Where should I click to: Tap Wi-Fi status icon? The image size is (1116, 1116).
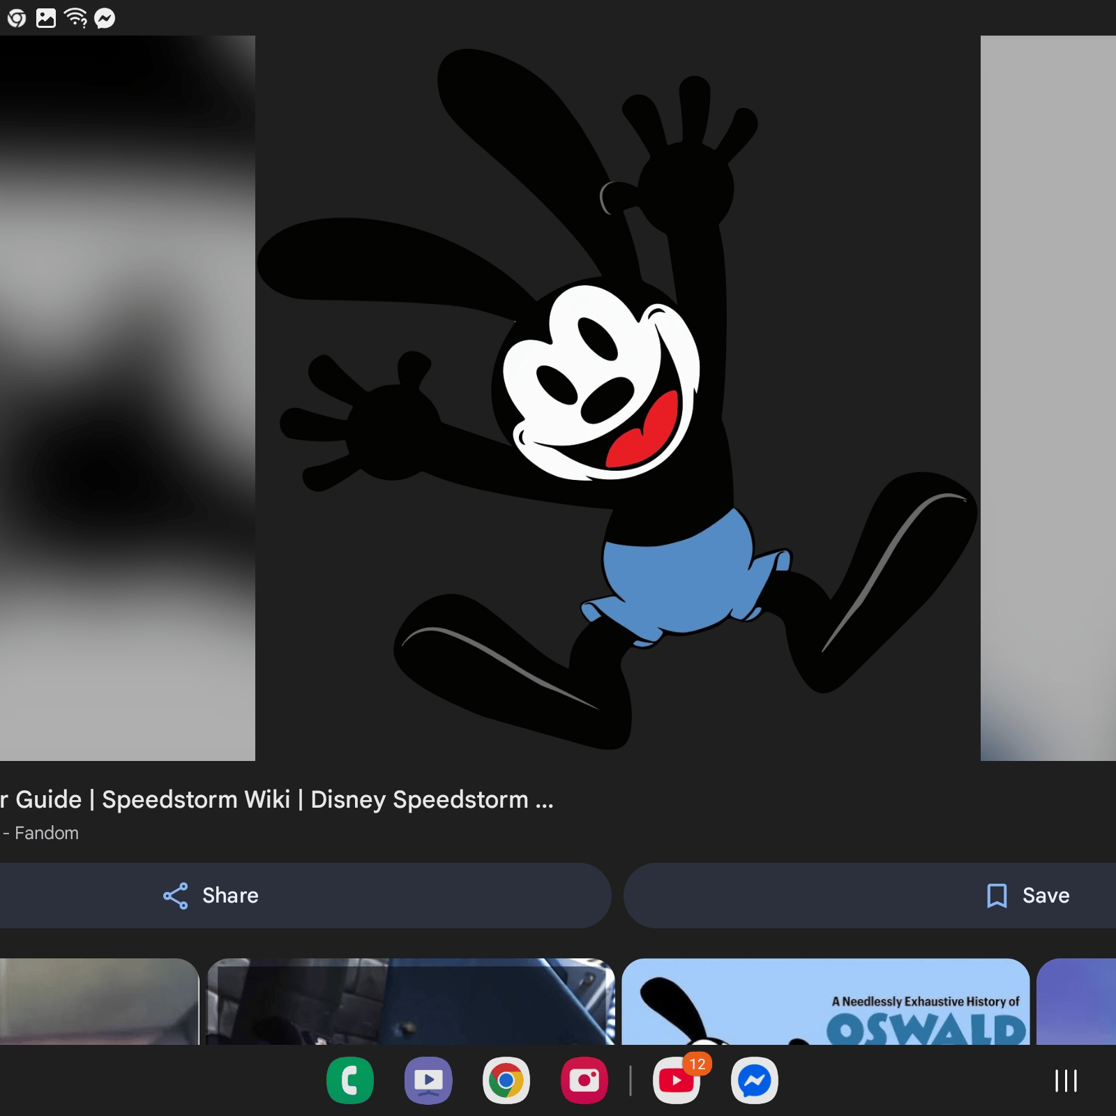[75, 18]
